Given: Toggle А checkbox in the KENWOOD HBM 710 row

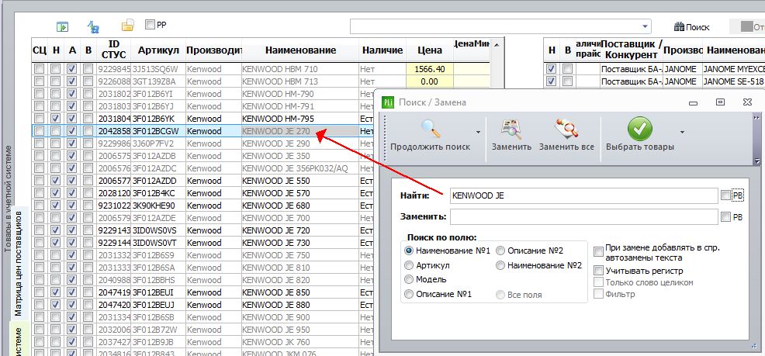Looking at the screenshot, I should 71,69.
